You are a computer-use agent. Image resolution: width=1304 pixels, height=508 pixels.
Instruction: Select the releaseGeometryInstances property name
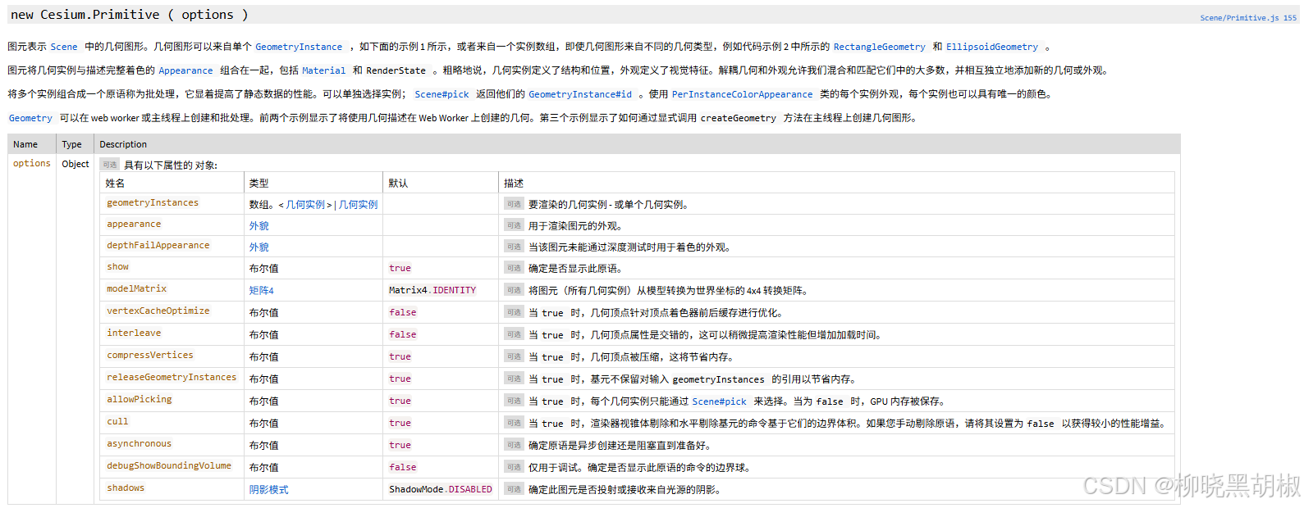coord(172,377)
